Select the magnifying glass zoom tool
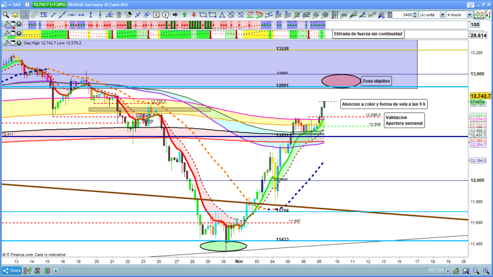This screenshot has width=493, height=277. coord(5,14)
